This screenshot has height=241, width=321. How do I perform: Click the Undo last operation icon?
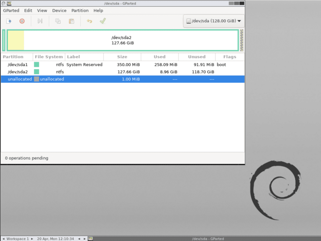tap(89, 21)
